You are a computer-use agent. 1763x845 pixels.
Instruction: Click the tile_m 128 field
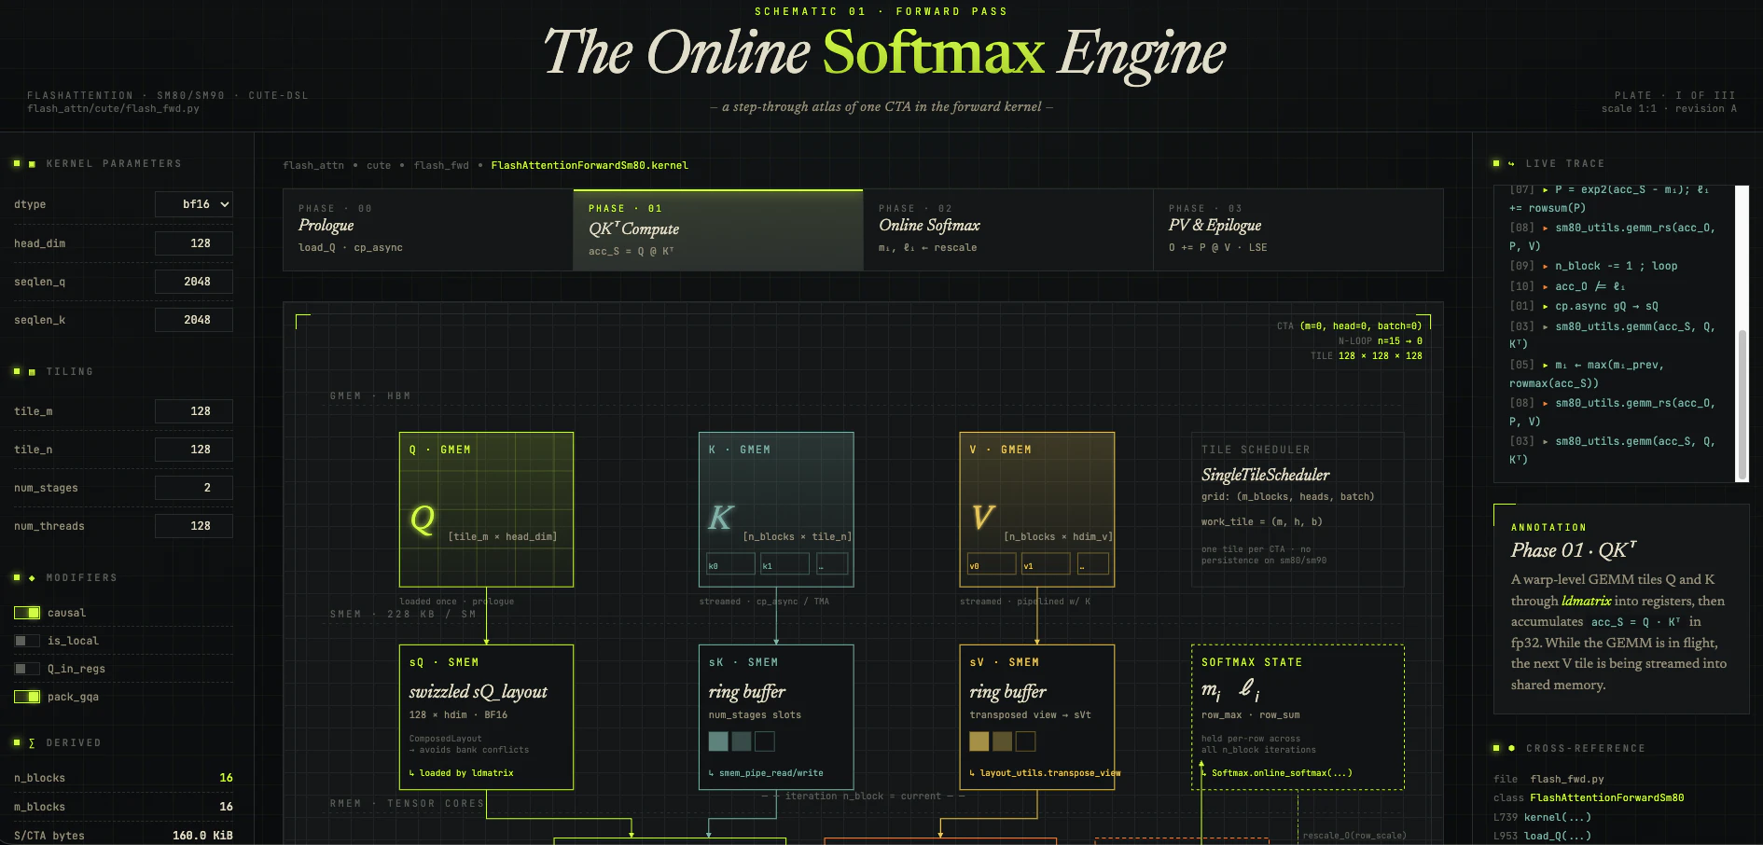tap(194, 411)
